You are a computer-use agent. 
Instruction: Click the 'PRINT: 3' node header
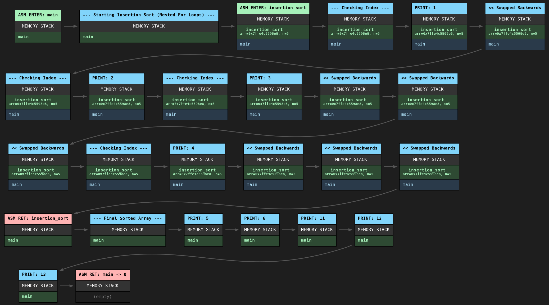(274, 78)
